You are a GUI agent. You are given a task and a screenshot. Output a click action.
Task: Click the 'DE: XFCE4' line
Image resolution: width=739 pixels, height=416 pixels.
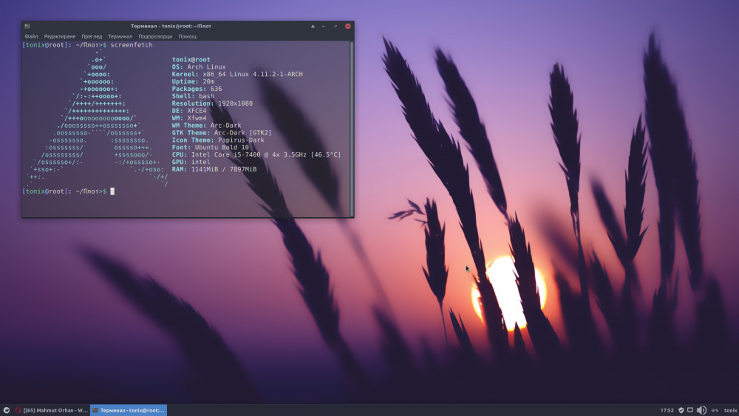pos(189,111)
